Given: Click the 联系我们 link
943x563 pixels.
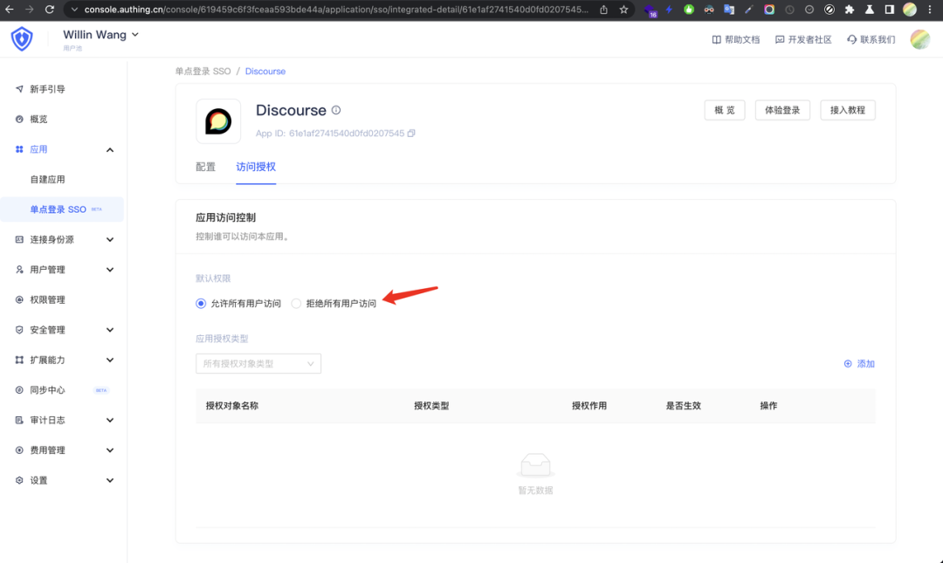Looking at the screenshot, I should pyautogui.click(x=871, y=39).
